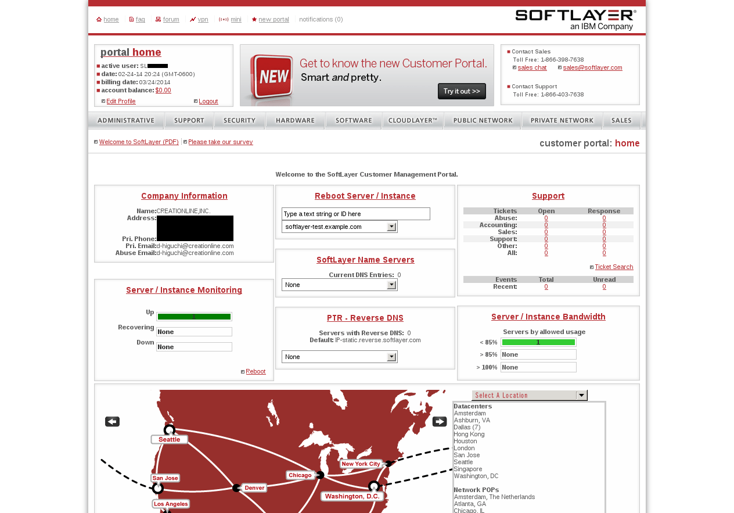The width and height of the screenshot is (734, 513).
Task: Select the Denver marker on the map
Action: point(236,488)
